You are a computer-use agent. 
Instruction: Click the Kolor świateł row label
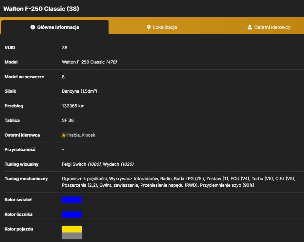[x=18, y=200]
